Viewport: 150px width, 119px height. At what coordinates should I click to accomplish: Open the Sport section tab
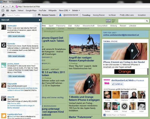tap(51, 26)
